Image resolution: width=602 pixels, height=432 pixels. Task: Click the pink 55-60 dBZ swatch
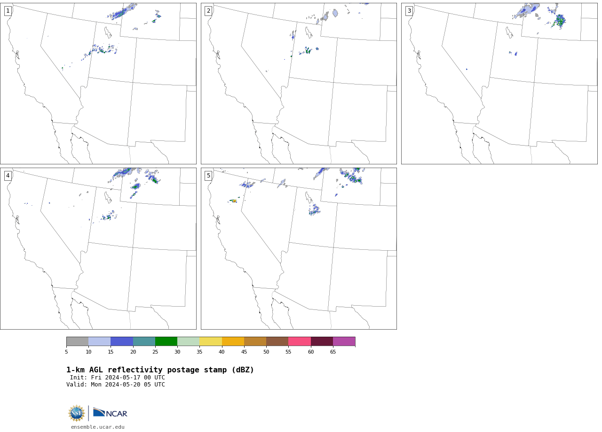[300, 341]
